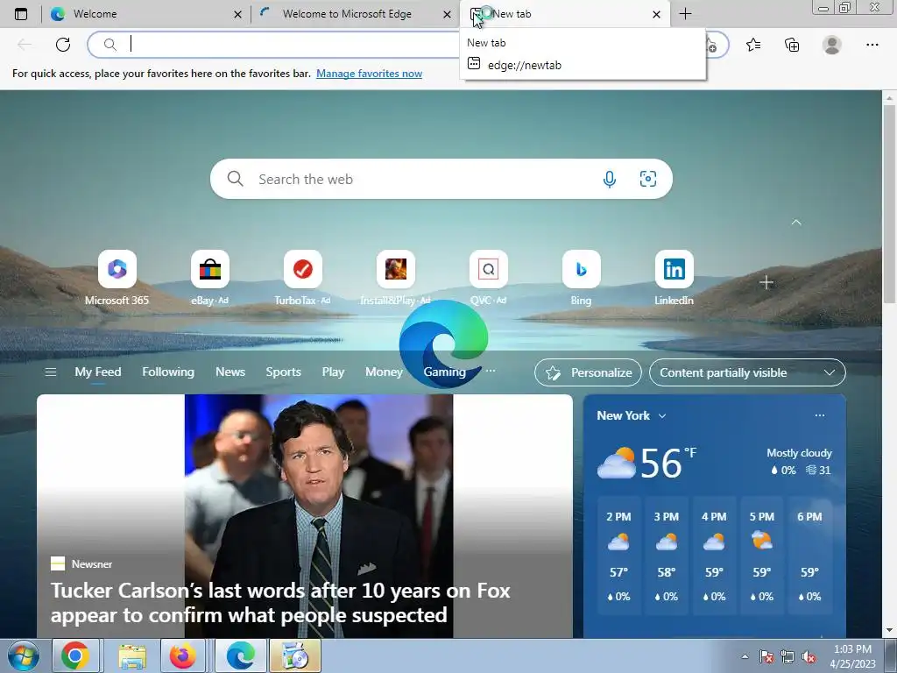Reload the page with the refresh icon
This screenshot has width=897, height=673.
click(63, 44)
